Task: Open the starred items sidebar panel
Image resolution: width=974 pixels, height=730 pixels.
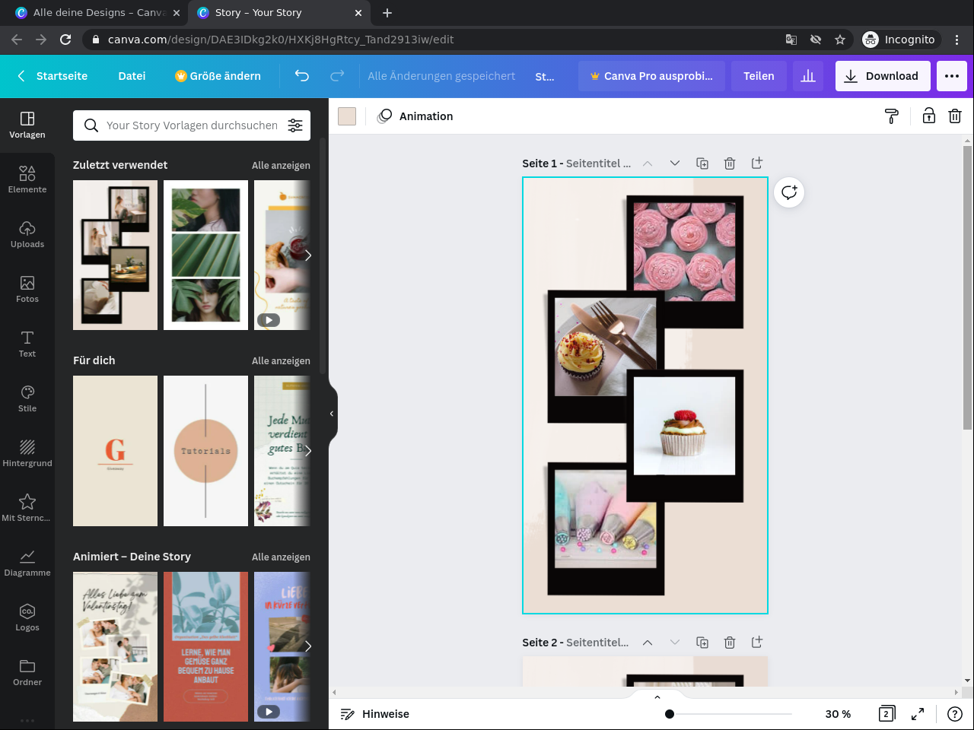Action: click(27, 509)
